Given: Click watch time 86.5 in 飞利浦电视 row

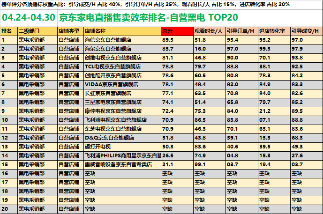Looking at the screenshot, I should 210,120.
